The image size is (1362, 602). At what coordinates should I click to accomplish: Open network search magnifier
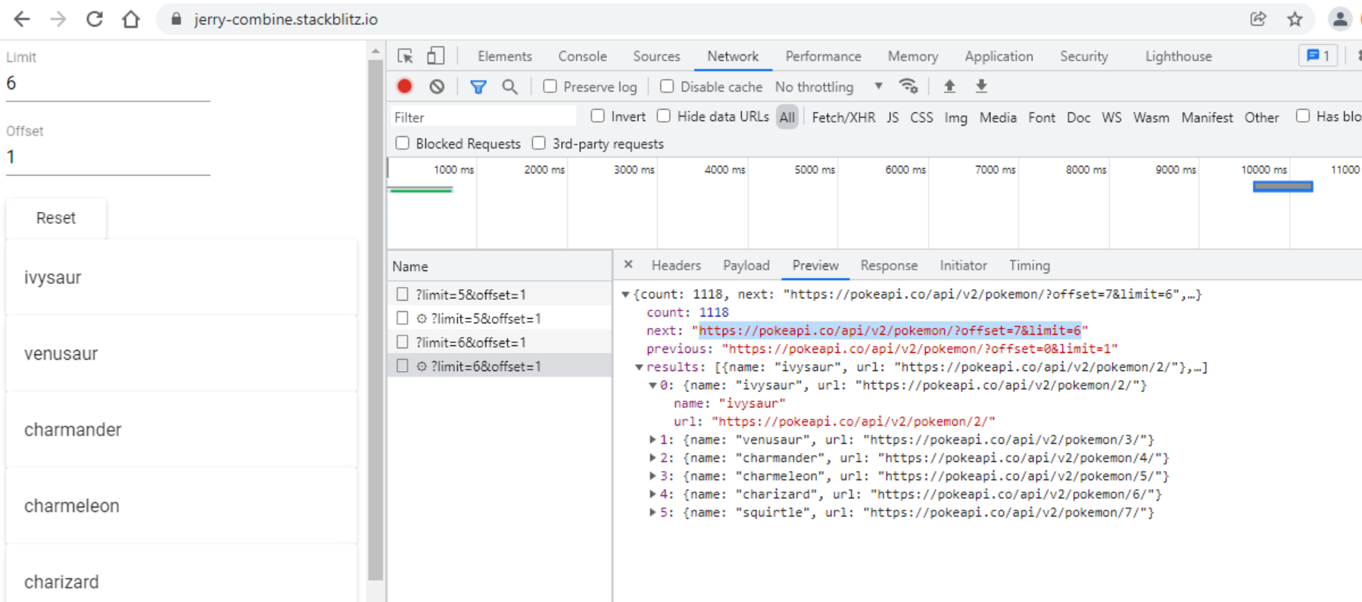[x=510, y=87]
